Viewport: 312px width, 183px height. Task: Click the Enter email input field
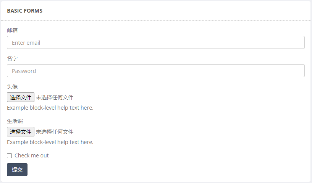[155, 42]
